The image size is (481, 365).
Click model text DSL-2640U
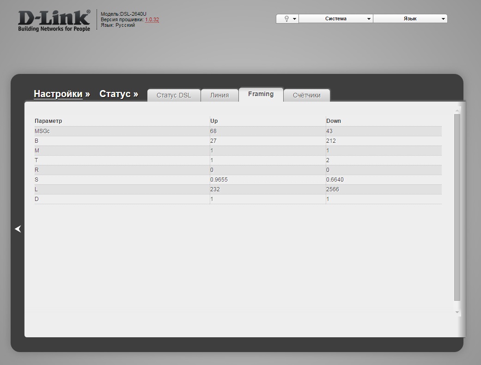pyautogui.click(x=133, y=14)
